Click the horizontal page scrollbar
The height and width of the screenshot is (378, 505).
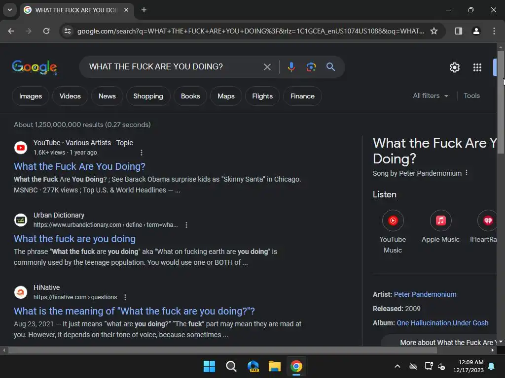click(x=222, y=350)
